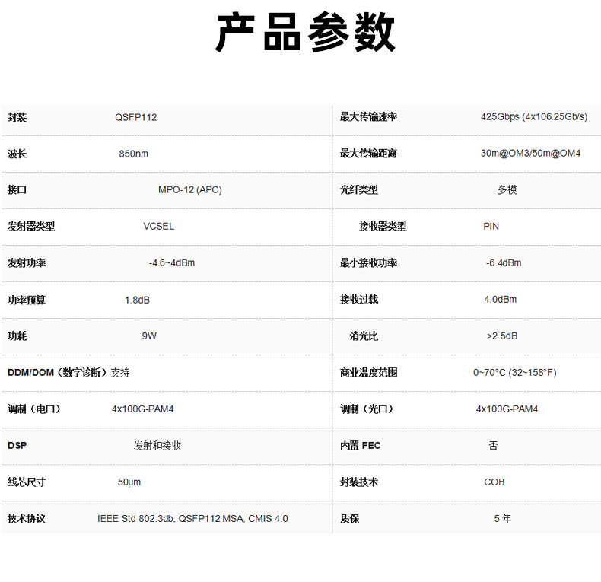
Task: Click the 0~70°C (32~158°F) temperature value
Action: click(514, 373)
